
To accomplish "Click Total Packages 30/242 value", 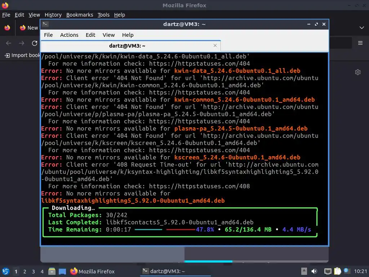I will [116, 215].
